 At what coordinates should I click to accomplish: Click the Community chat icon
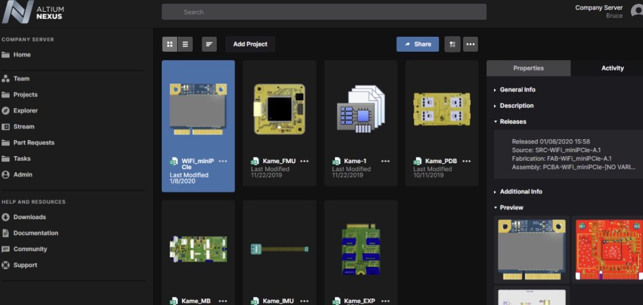[5, 249]
